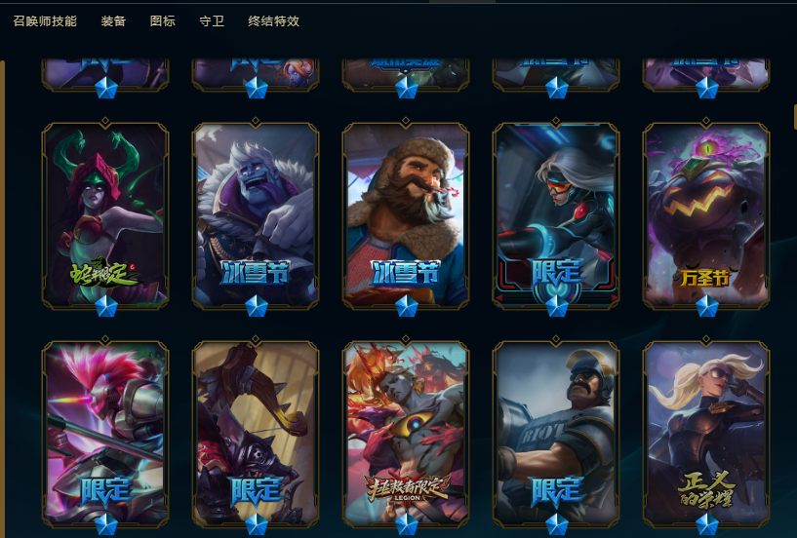The width and height of the screenshot is (797, 538).
Task: Open the 万圣节 pumpkin skin card
Action: [706, 215]
